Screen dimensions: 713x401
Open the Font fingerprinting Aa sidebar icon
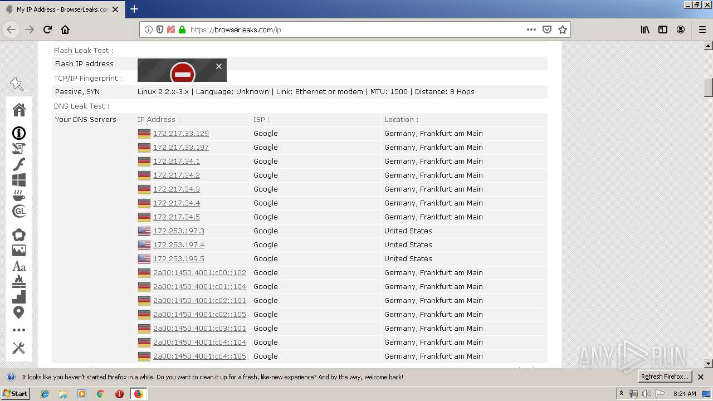tap(19, 266)
